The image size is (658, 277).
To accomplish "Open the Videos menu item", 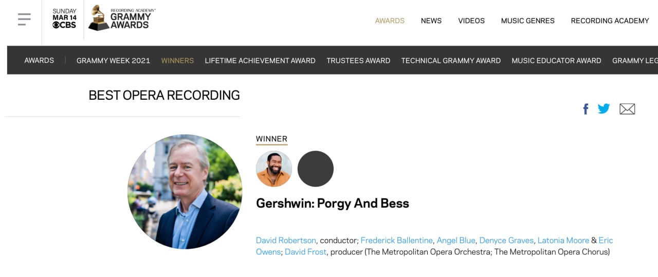I will click(x=471, y=21).
